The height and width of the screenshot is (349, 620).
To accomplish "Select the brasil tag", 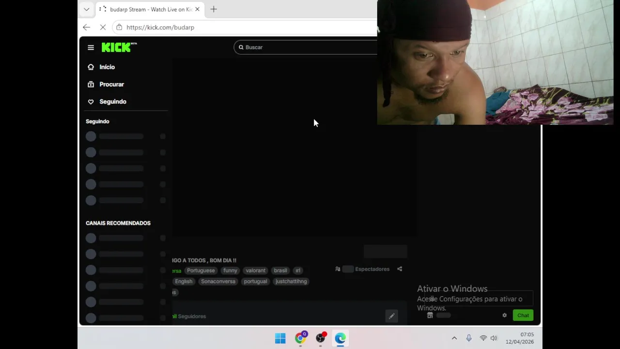I will 280,270.
